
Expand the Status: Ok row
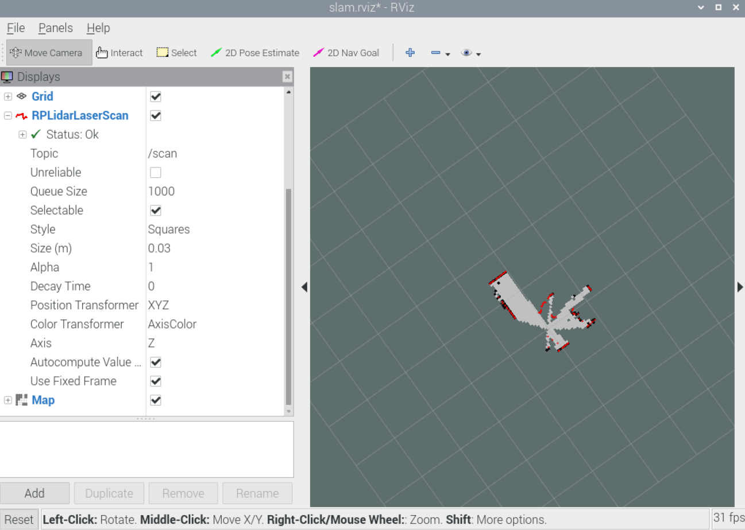point(22,135)
